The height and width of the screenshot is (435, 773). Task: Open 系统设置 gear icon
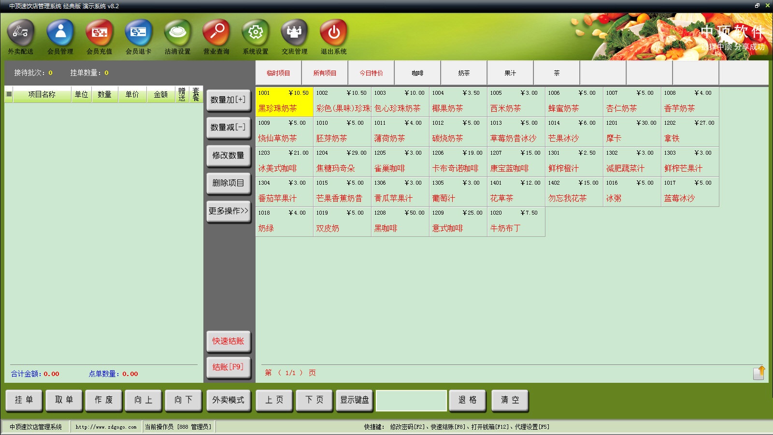(255, 33)
